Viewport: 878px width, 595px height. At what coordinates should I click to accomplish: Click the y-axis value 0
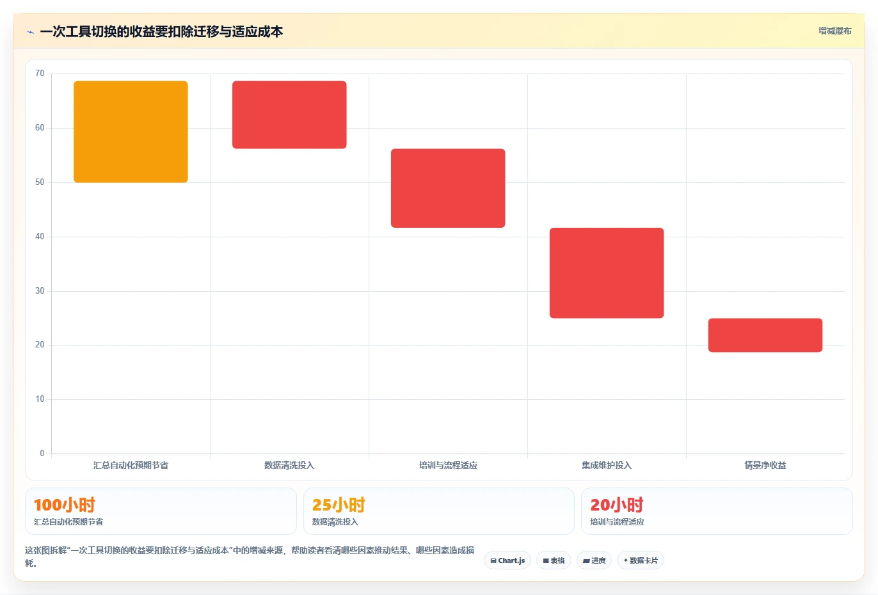(42, 454)
